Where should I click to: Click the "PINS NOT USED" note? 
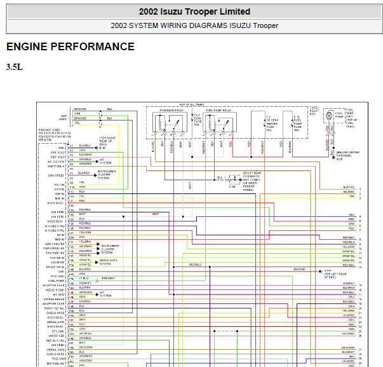pos(55,135)
